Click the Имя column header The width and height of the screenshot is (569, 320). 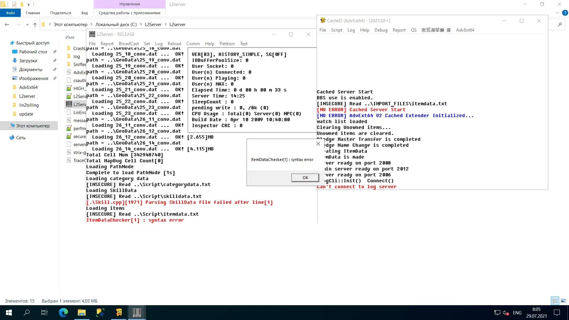[x=70, y=37]
